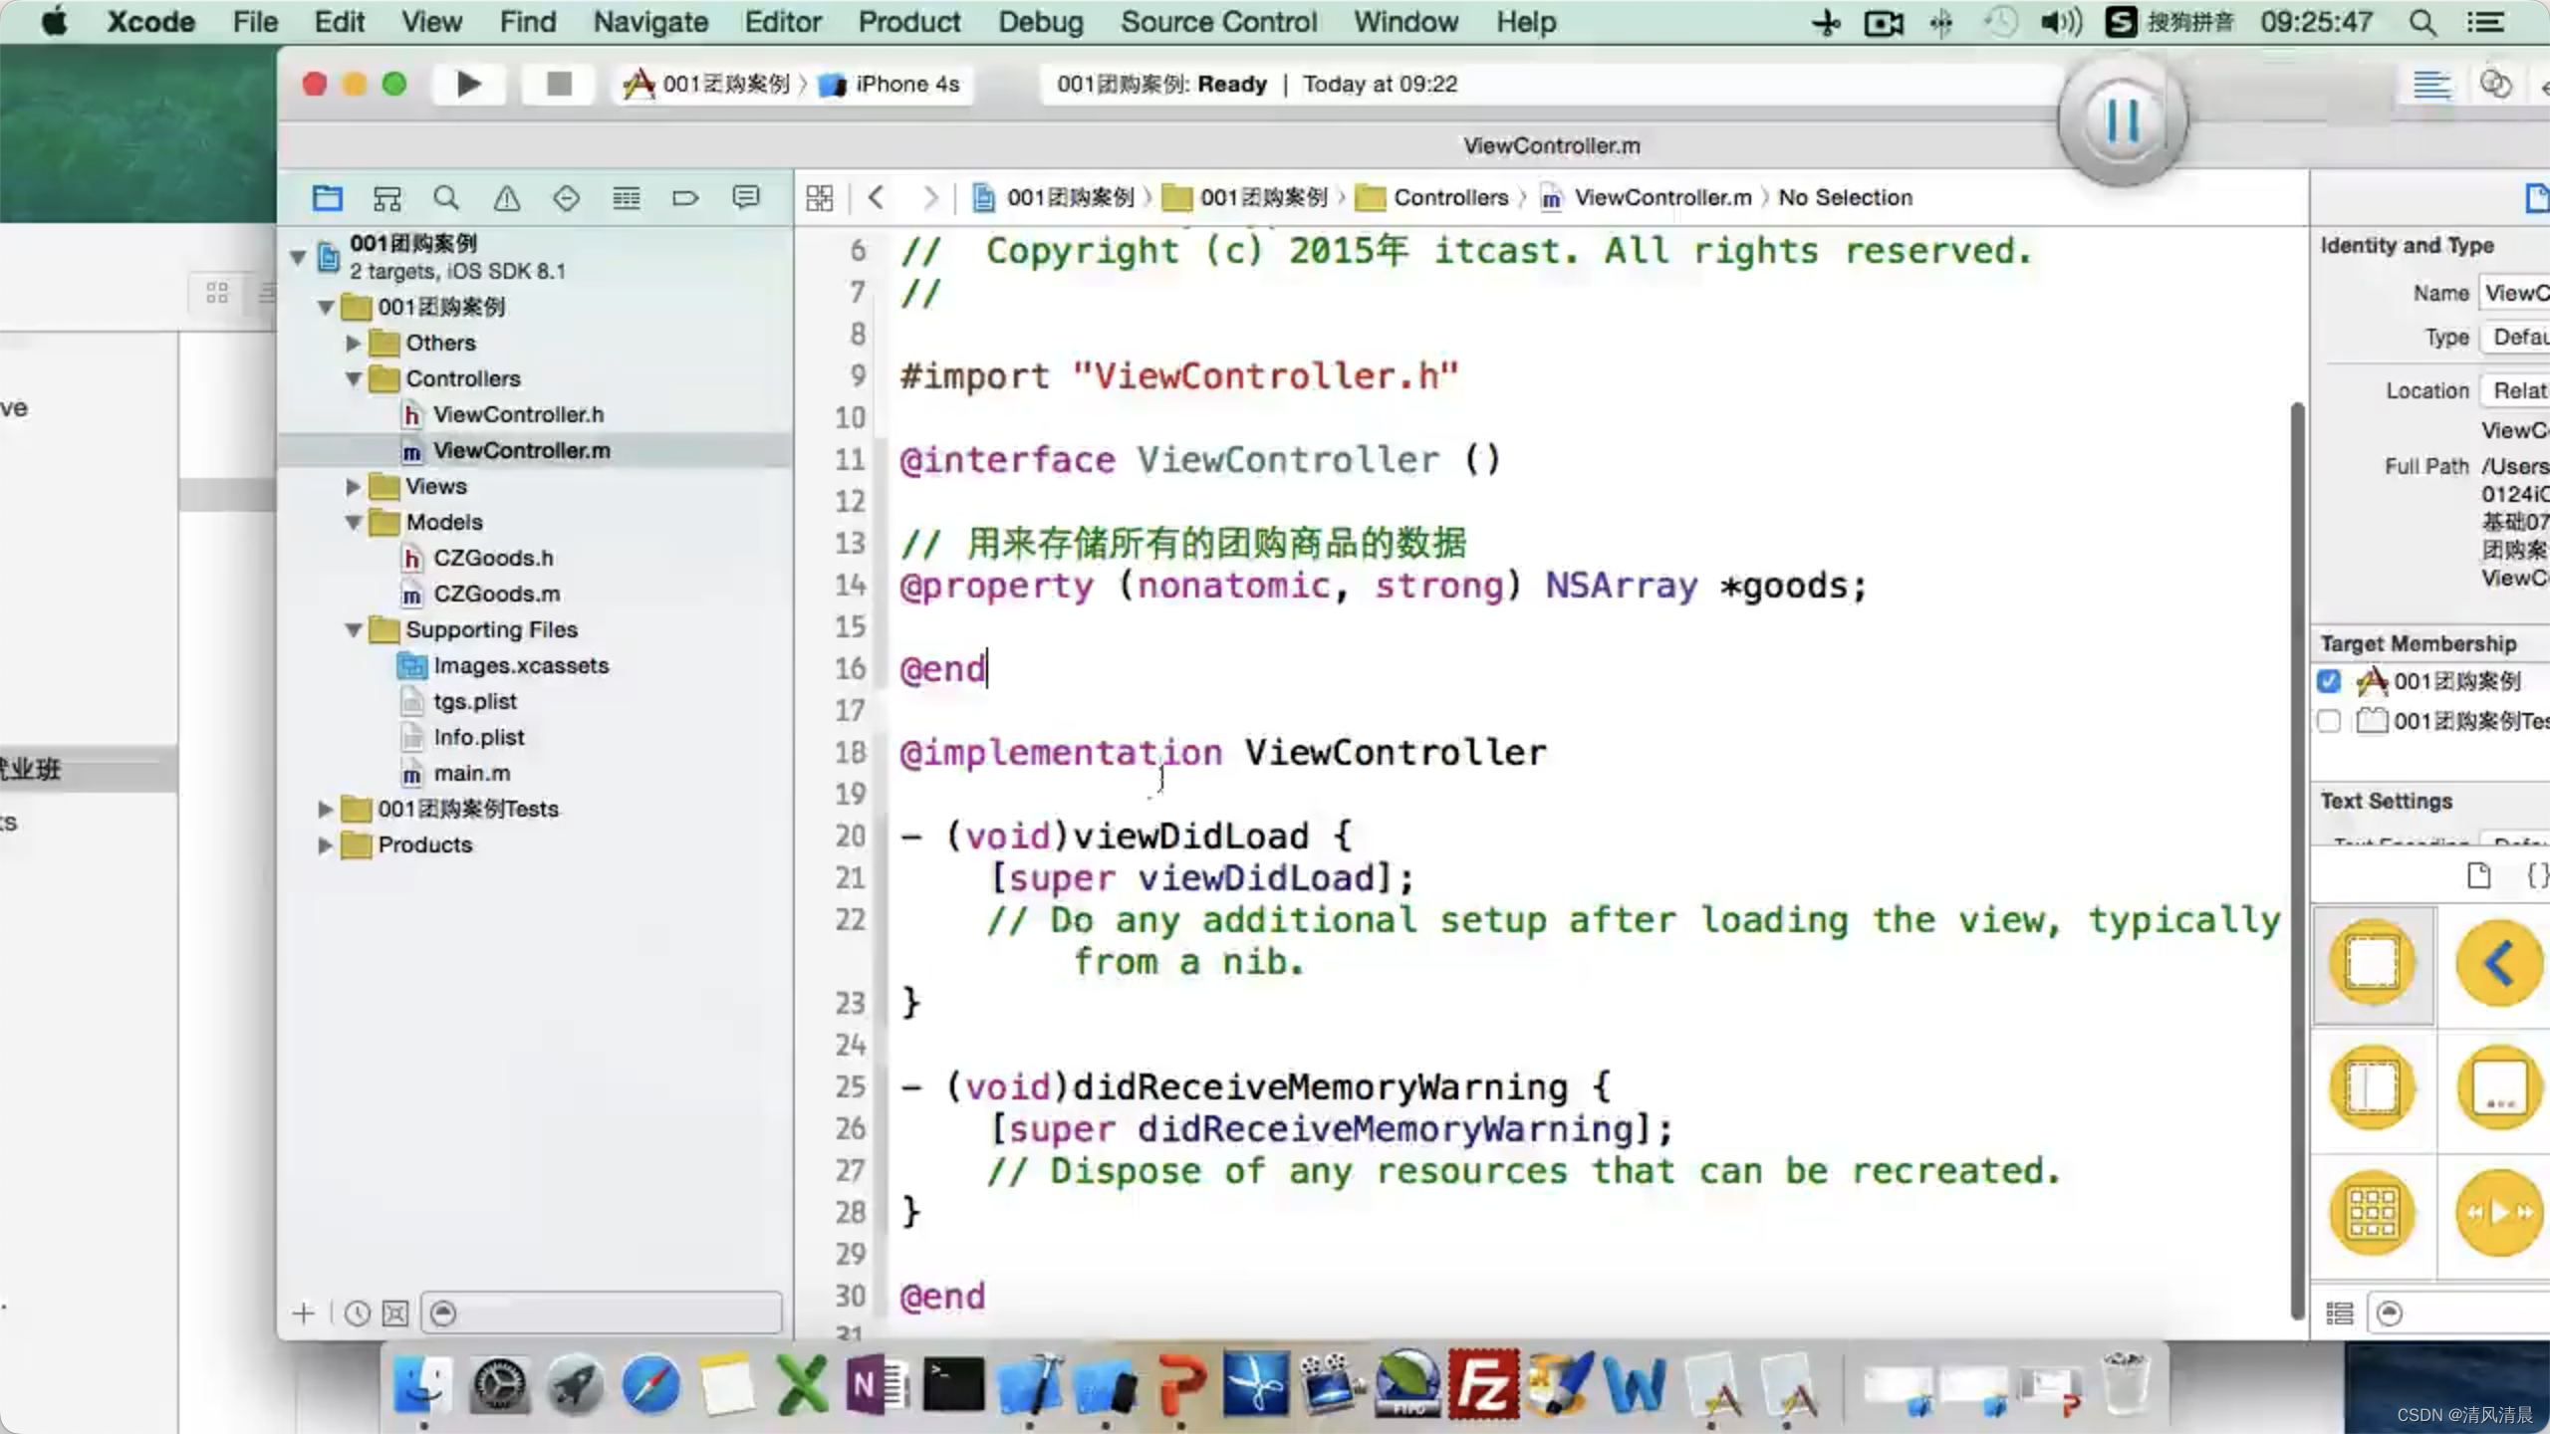Collapse the Models folder
The image size is (2550, 1434).
353,523
